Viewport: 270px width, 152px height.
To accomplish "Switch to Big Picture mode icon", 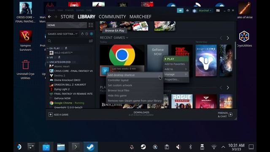I will pyautogui.click(x=218, y=11).
